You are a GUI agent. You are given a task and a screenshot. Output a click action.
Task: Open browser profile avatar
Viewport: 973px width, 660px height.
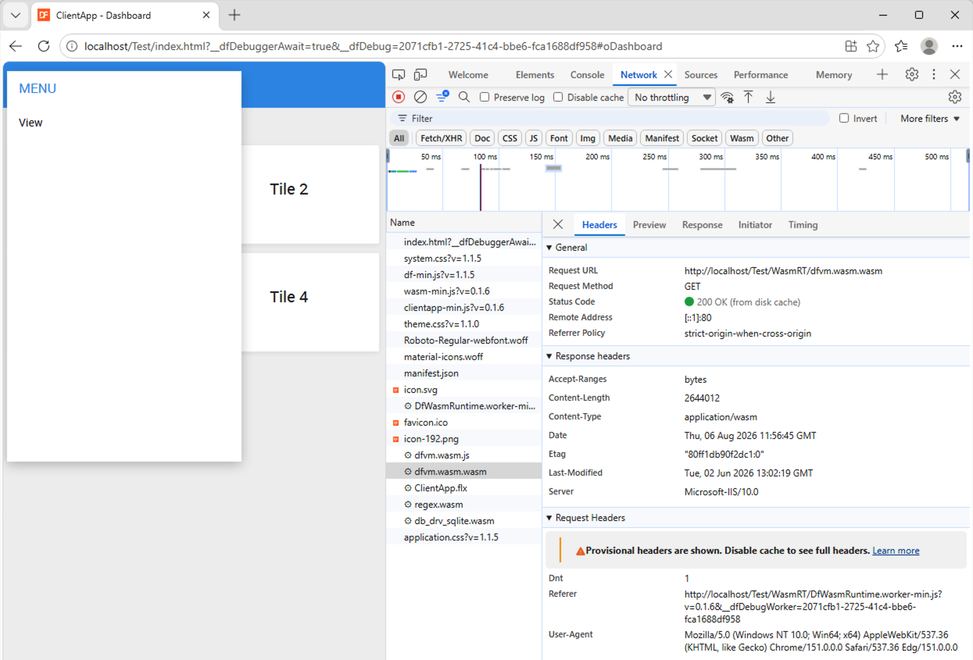928,46
